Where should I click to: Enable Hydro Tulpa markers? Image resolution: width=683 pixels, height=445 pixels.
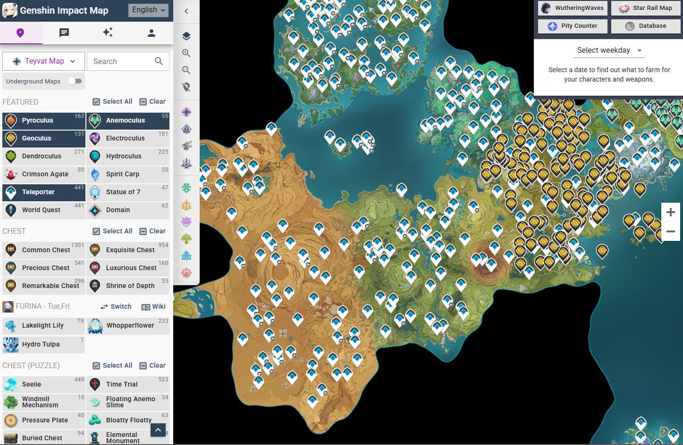44,345
